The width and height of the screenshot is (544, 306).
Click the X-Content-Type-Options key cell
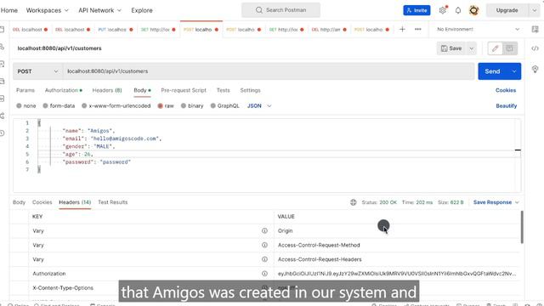pos(63,288)
